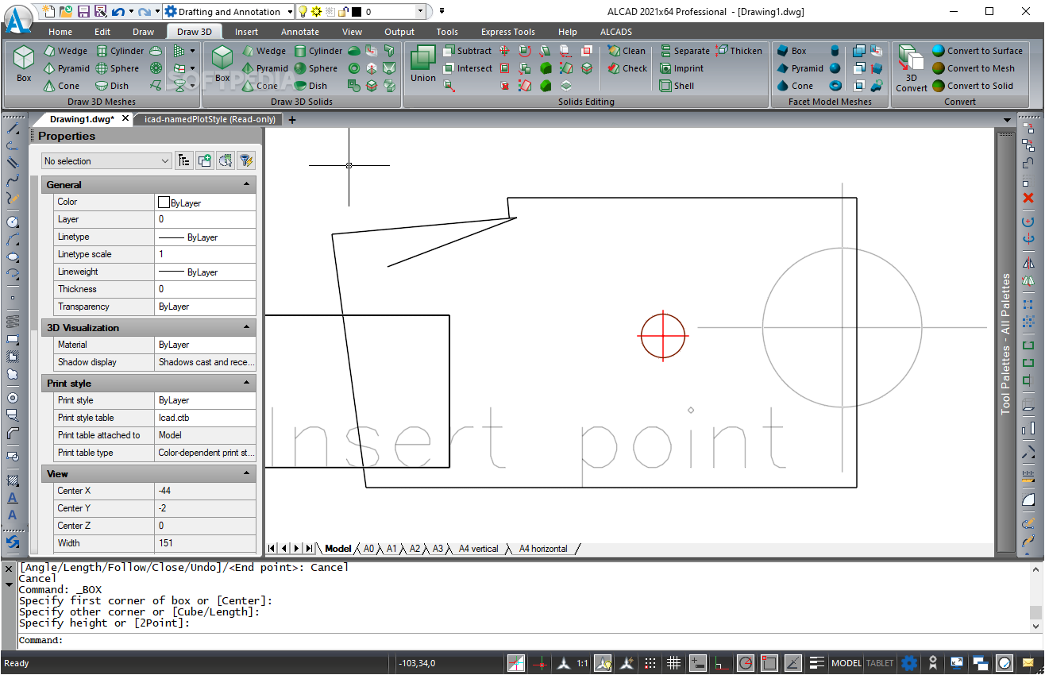The width and height of the screenshot is (1045, 675).
Task: Click the New document icon in quick access toolbar
Action: coord(49,12)
